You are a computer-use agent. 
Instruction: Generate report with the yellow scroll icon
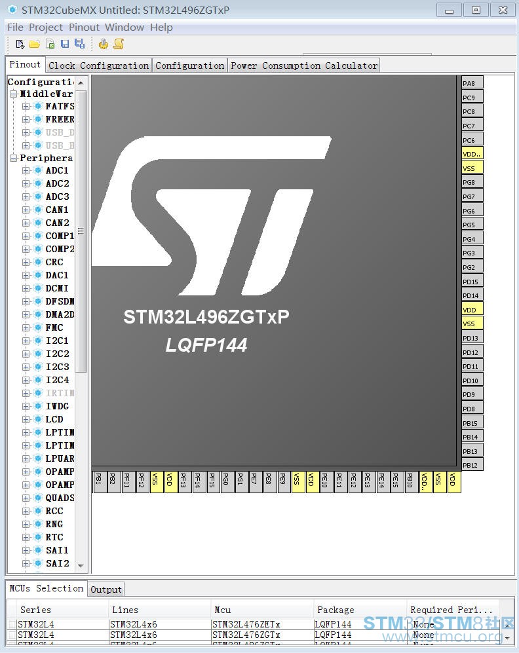coord(119,44)
